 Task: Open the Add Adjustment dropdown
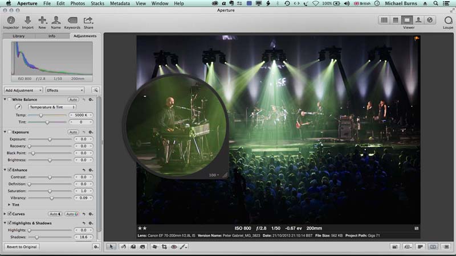(x=23, y=90)
